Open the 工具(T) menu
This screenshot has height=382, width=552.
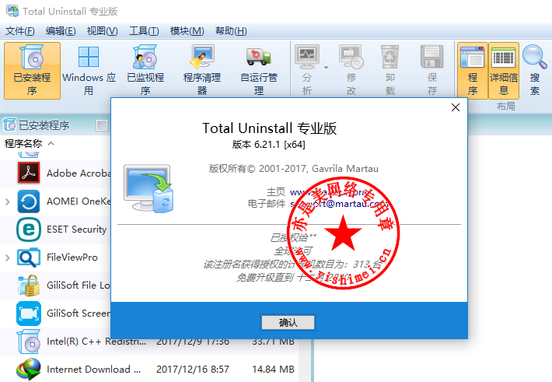pyautogui.click(x=144, y=31)
